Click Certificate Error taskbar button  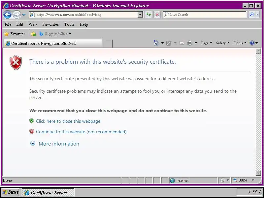pyautogui.click(x=48, y=192)
